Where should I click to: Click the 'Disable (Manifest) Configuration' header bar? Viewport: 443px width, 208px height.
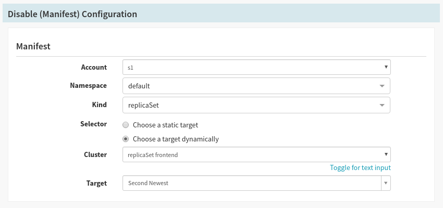[221, 14]
